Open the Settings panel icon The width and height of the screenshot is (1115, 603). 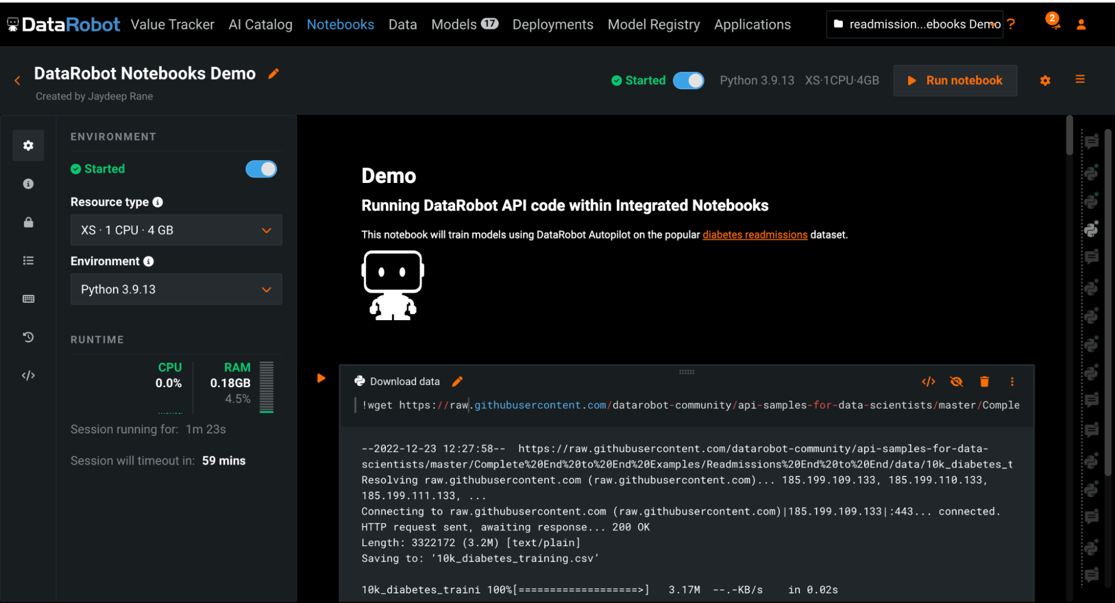29,146
